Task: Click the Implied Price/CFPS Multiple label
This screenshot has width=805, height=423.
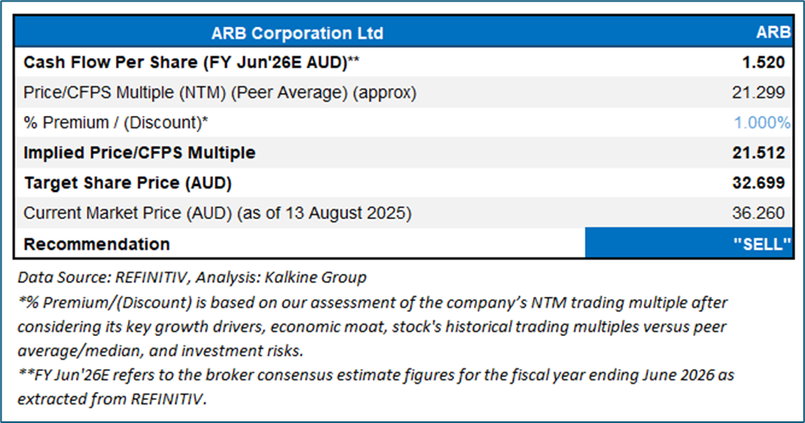Action: pos(140,154)
